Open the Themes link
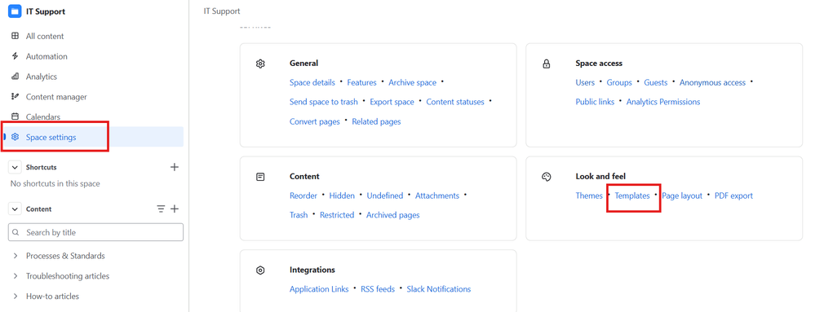This screenshot has width=815, height=312. (589, 196)
